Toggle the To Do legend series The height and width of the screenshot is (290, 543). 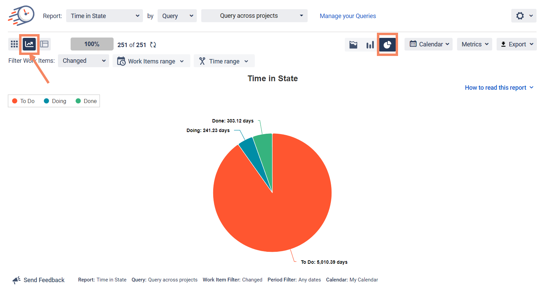coord(24,101)
